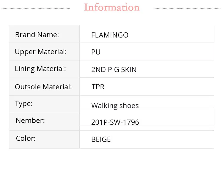Viewport: 223px width, 178px height.
Task: Click the Nember label
Action: (x=30, y=121)
